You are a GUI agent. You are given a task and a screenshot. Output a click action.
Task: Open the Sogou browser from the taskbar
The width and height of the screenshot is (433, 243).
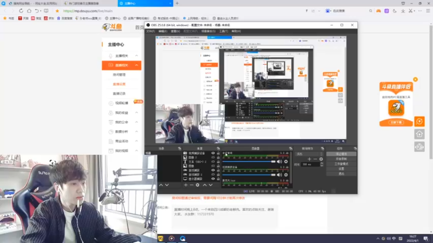click(x=182, y=238)
